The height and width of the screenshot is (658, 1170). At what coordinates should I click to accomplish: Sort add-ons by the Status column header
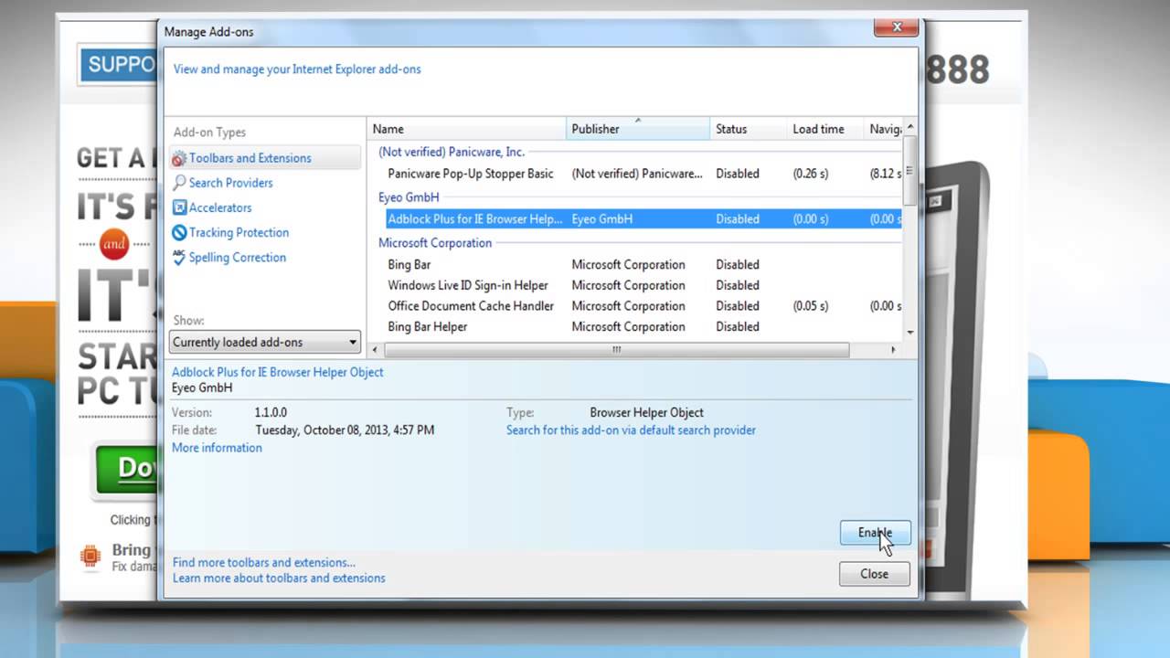tap(747, 129)
